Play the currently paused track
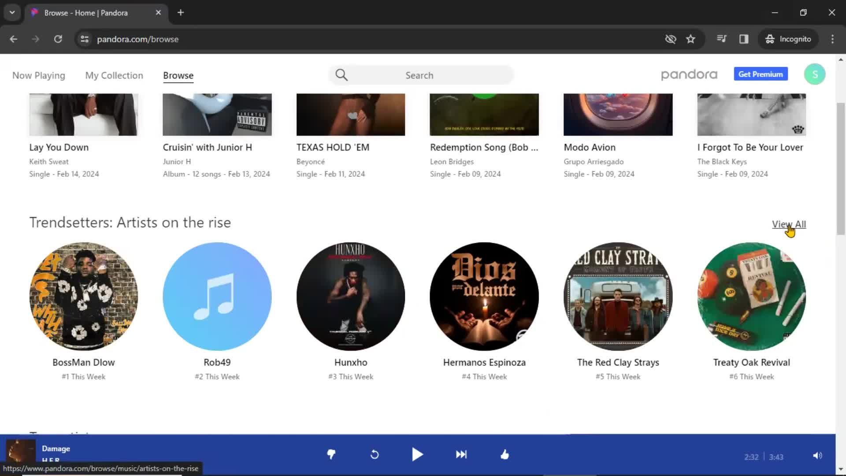 click(417, 454)
